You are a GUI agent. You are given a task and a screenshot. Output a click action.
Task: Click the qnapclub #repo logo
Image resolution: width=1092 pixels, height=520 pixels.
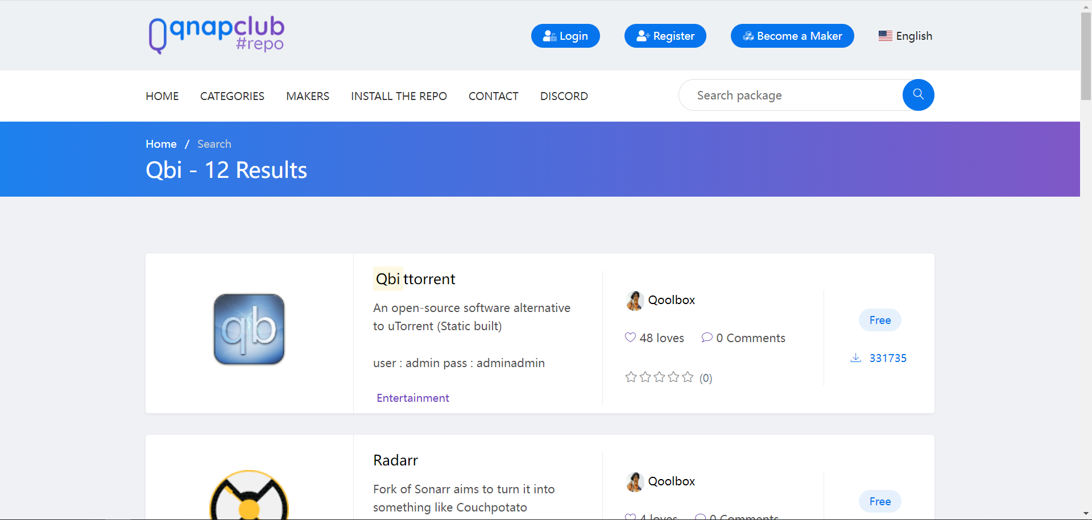[x=216, y=35]
